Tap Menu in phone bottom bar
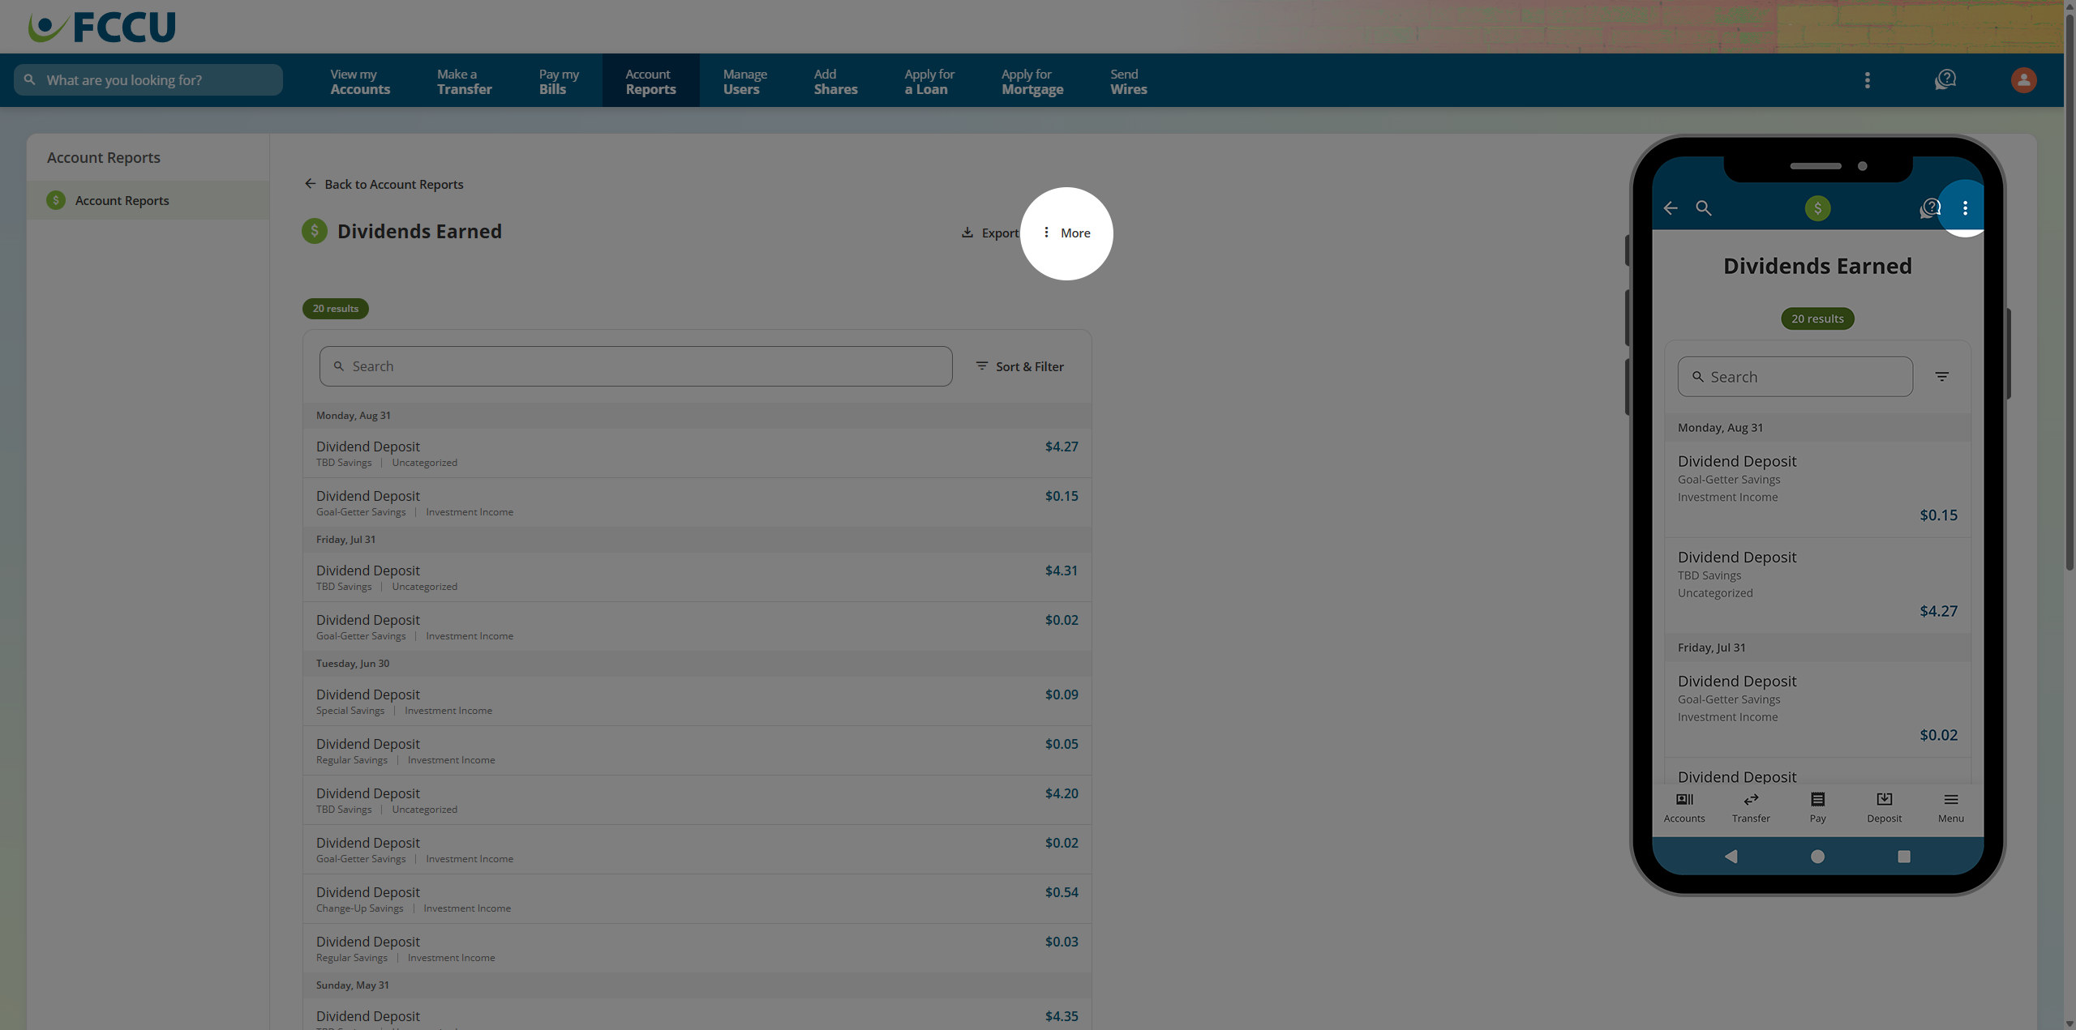Viewport: 2076px width, 1030px height. [1950, 808]
